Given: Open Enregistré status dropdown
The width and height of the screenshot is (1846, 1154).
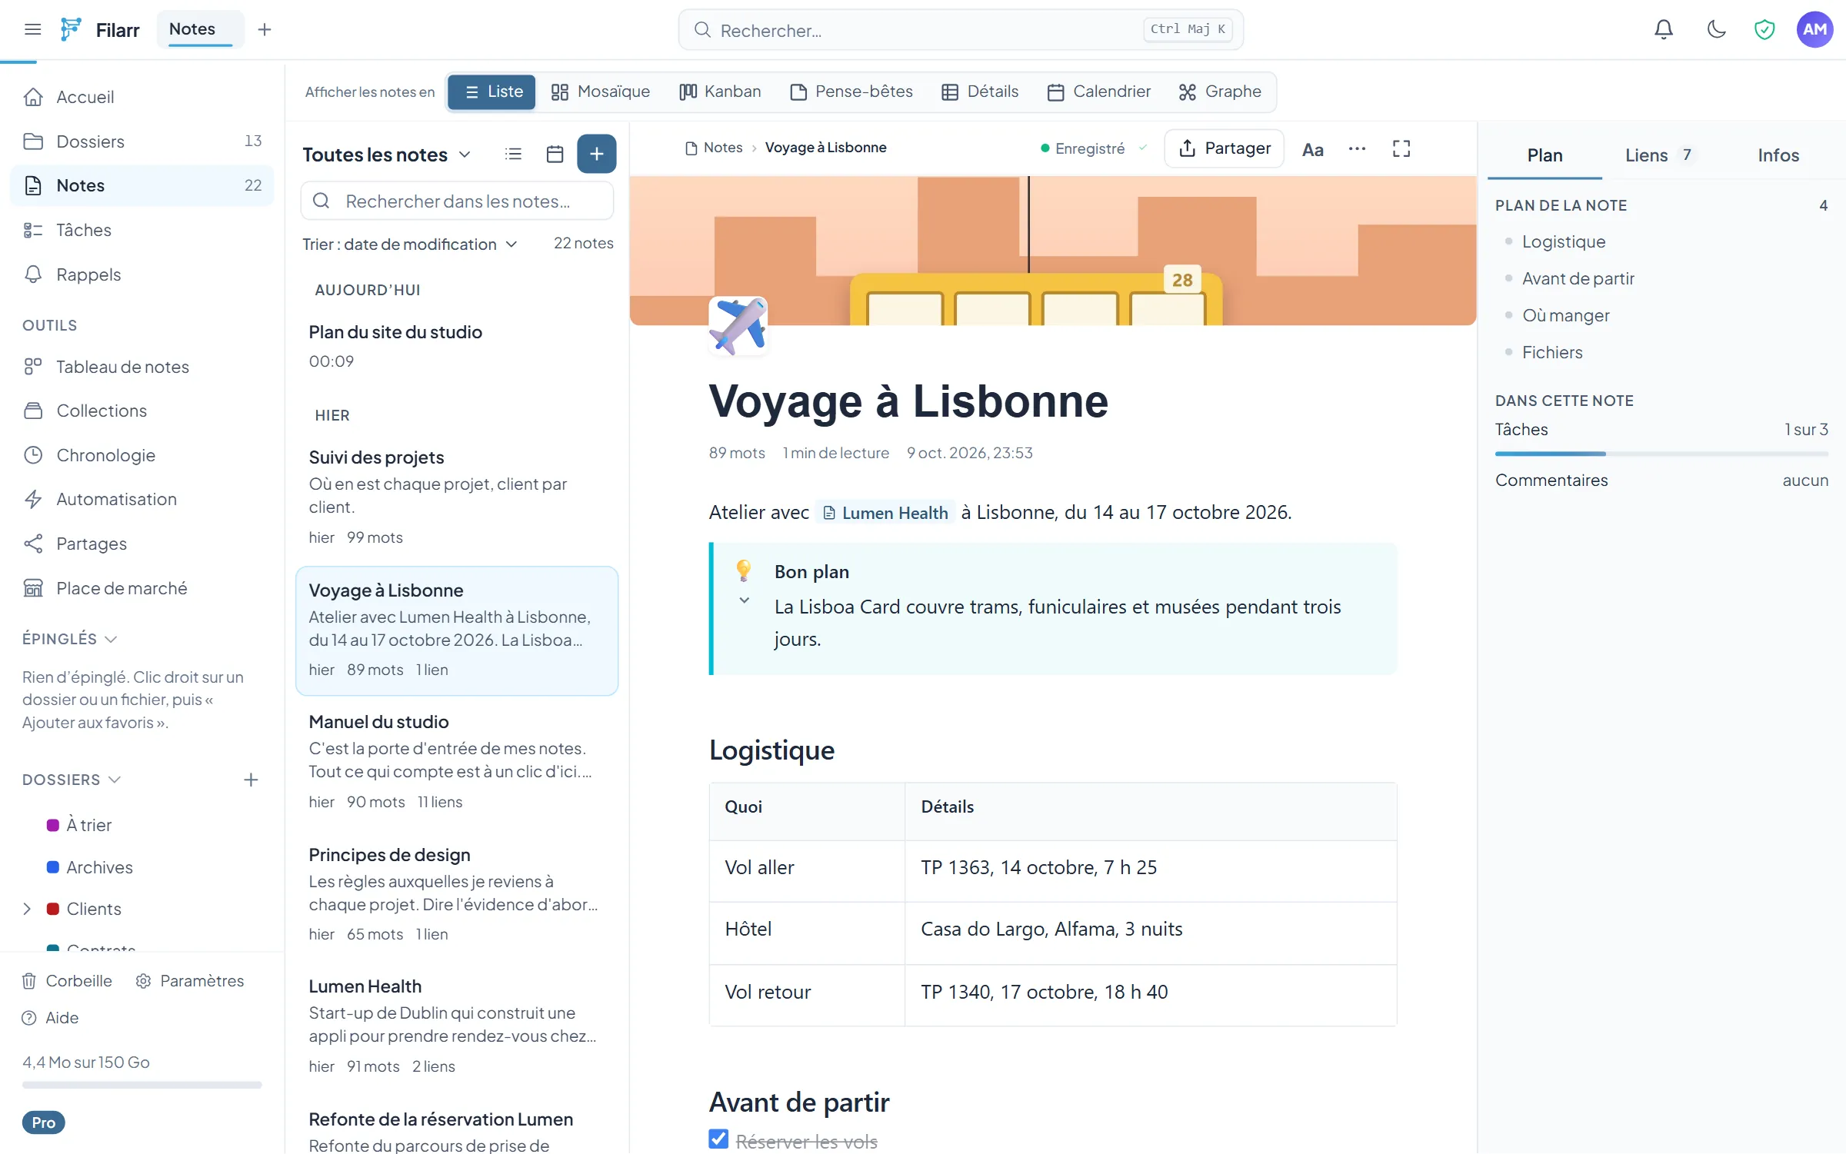Looking at the screenshot, I should [x=1093, y=148].
